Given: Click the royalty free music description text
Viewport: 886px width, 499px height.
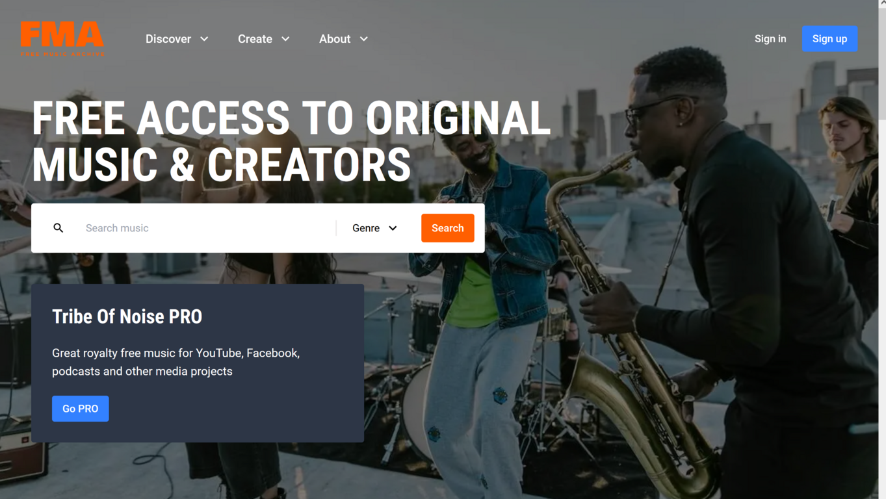Looking at the screenshot, I should 176,362.
